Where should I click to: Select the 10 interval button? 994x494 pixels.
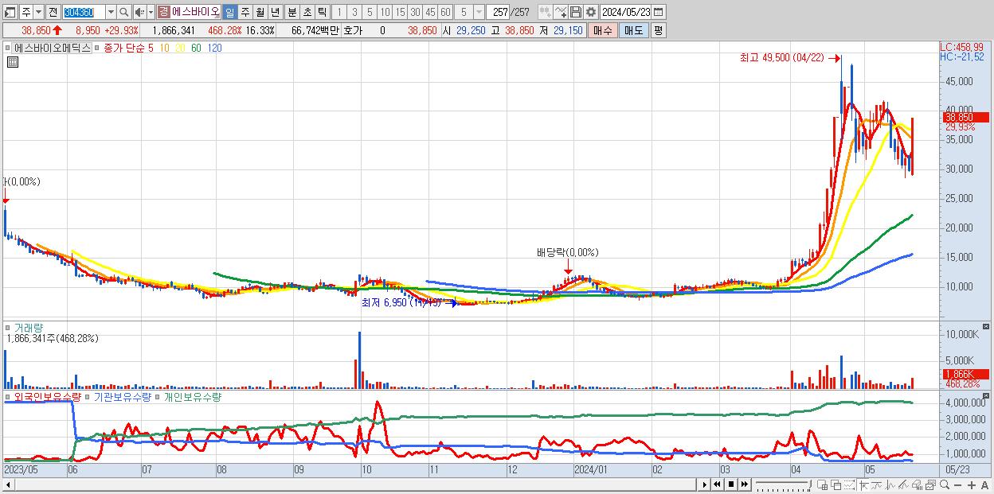pos(385,12)
